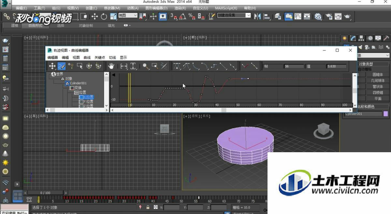Screen dimensions: 391x214
Task: Open the Utilities hammer panel icon
Action: (386, 38)
